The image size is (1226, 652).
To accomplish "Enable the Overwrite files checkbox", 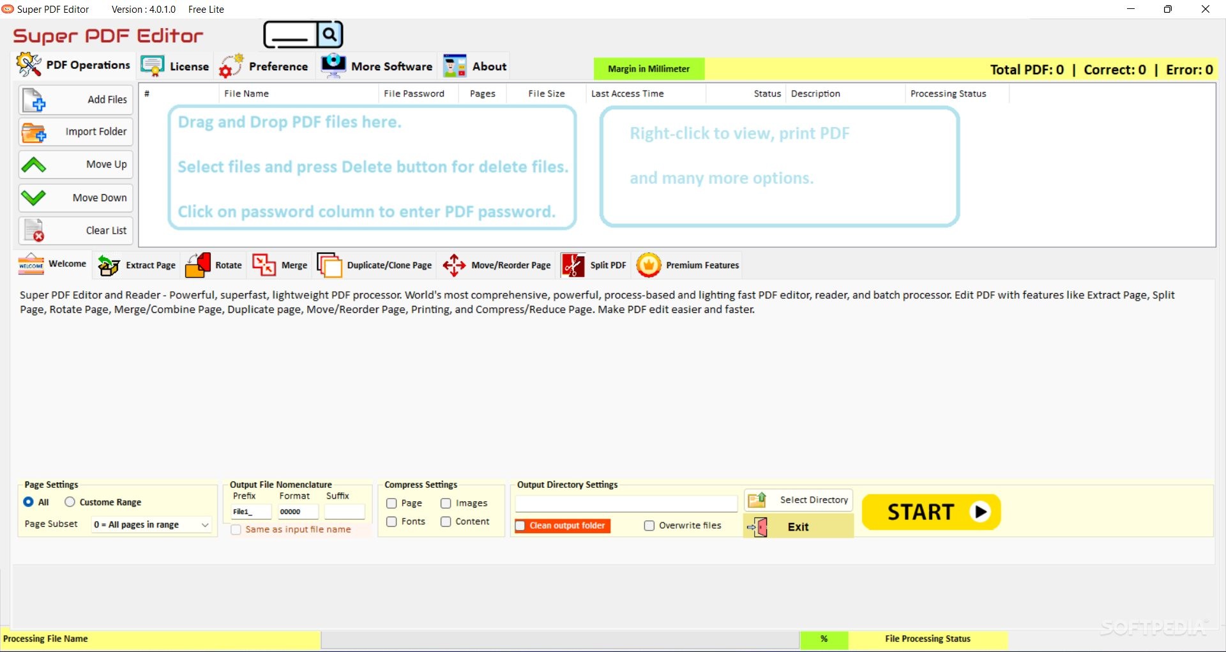I will tap(649, 526).
